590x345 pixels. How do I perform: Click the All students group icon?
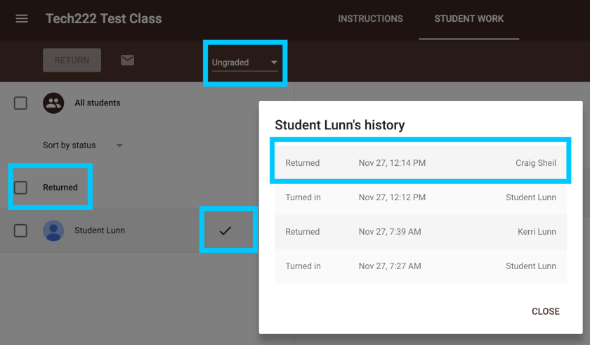(x=53, y=103)
